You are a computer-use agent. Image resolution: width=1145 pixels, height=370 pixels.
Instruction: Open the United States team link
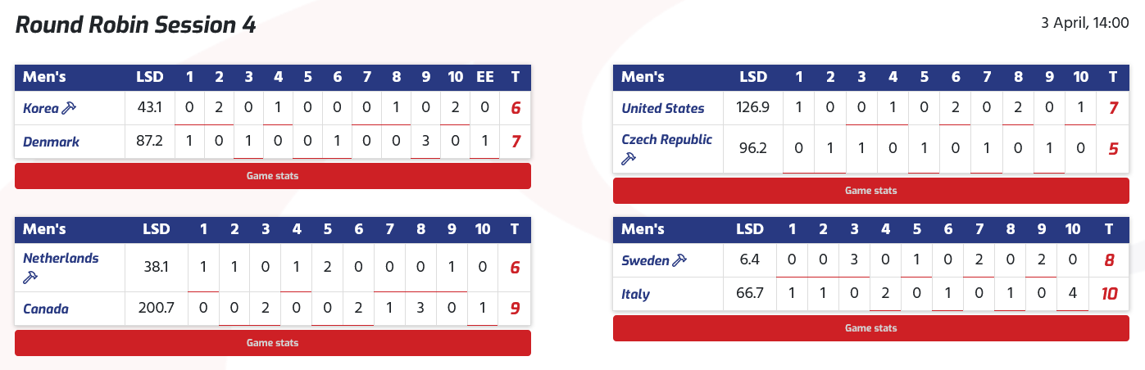coord(663,108)
